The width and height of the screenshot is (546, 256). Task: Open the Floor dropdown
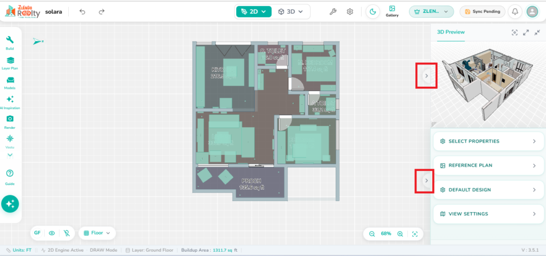[x=97, y=233]
